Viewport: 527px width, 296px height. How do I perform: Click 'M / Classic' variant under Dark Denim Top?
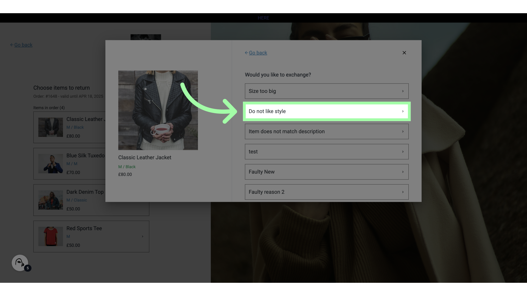pos(77,200)
